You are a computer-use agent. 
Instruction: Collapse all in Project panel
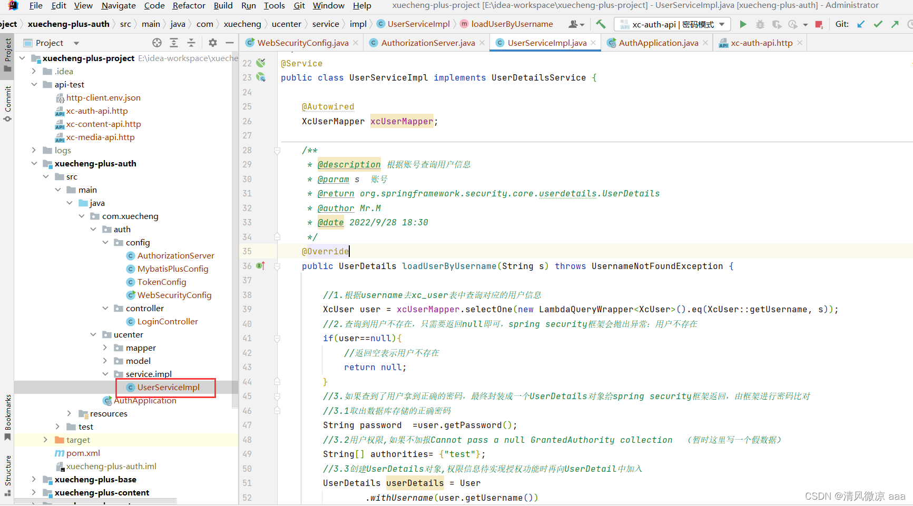[x=191, y=43]
